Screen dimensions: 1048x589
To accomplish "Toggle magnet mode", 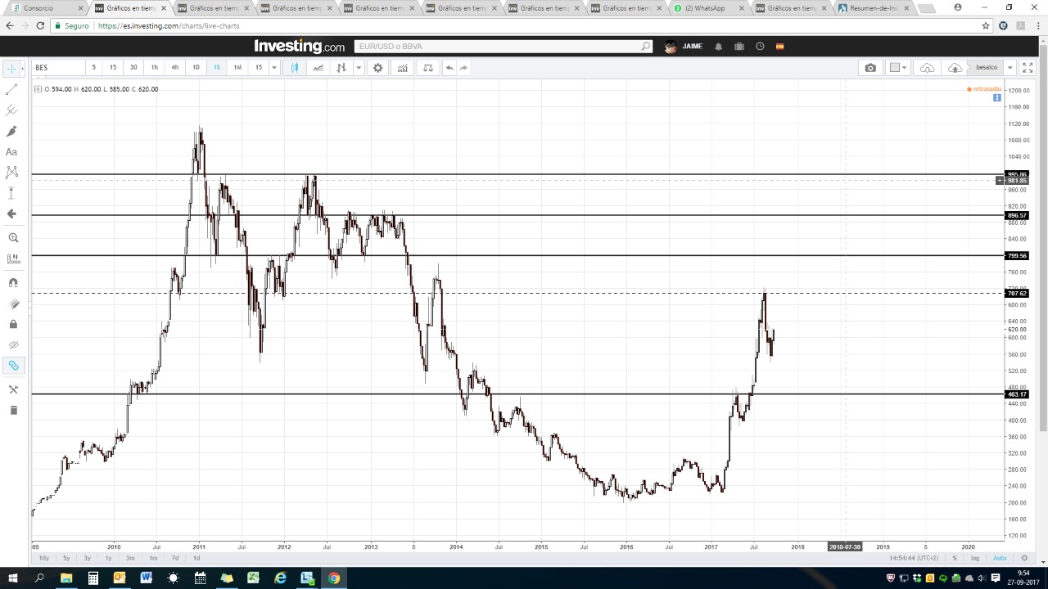I will (x=13, y=282).
